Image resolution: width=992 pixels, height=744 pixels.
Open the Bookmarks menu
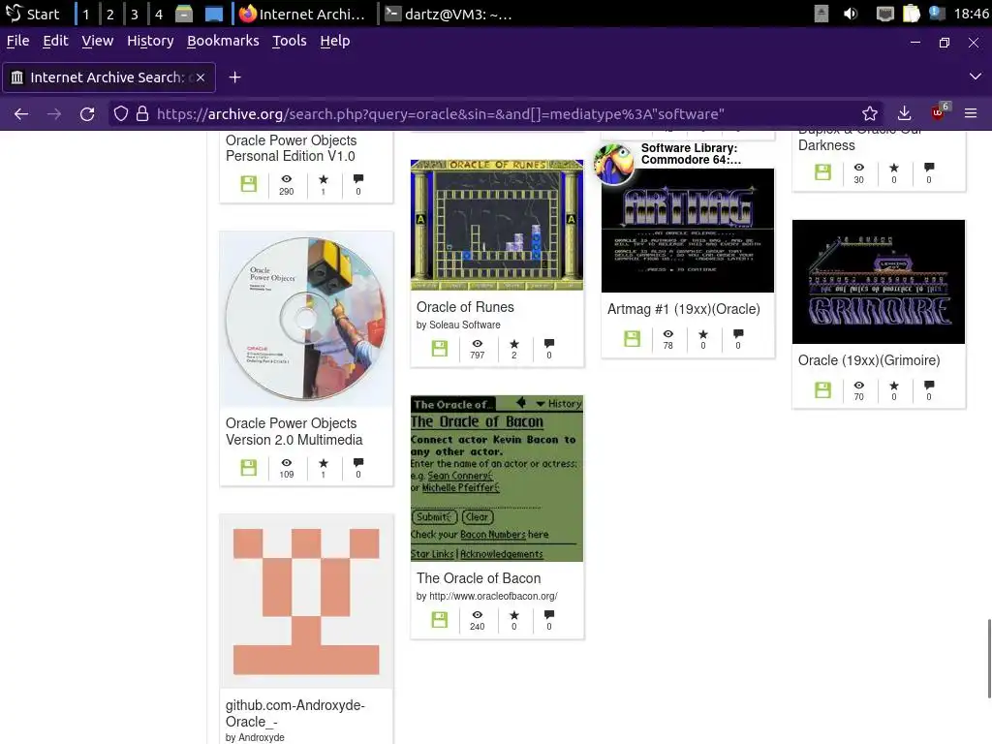[223, 41]
